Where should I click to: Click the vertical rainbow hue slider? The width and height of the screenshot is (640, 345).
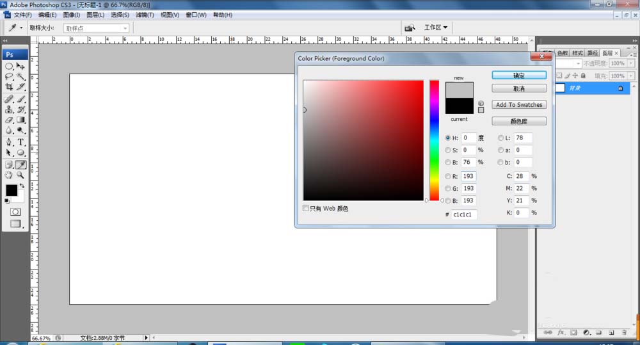(434, 140)
